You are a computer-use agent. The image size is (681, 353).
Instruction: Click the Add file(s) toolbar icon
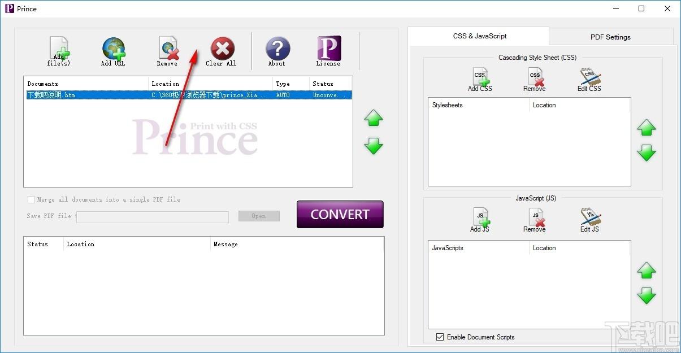pos(59,51)
